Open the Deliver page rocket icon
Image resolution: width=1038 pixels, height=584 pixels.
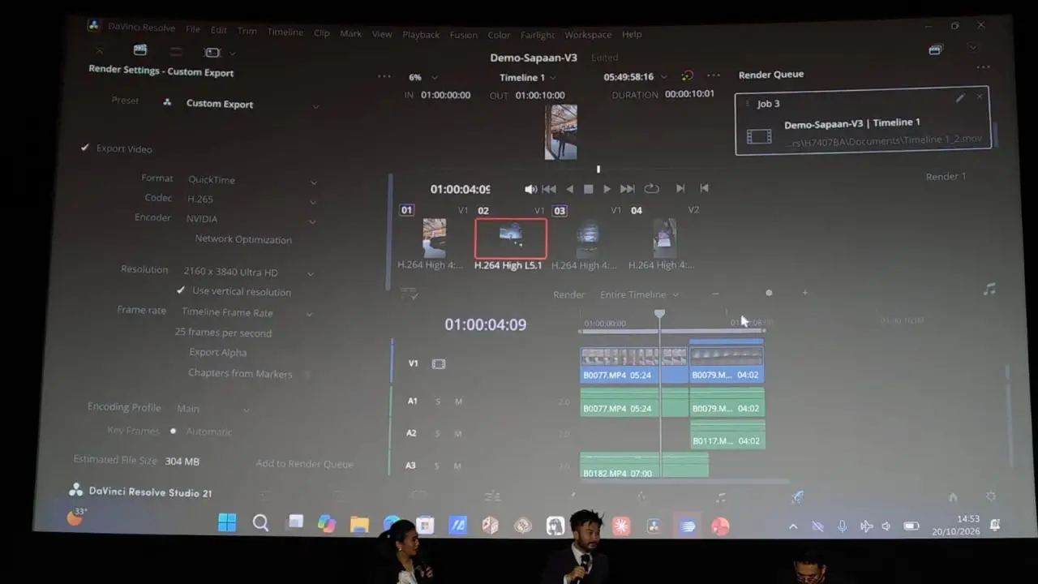pyautogui.click(x=798, y=496)
